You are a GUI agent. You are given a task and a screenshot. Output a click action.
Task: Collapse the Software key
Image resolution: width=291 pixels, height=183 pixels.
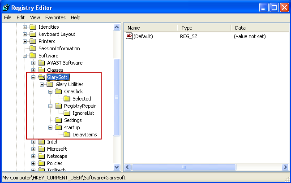point(25,56)
